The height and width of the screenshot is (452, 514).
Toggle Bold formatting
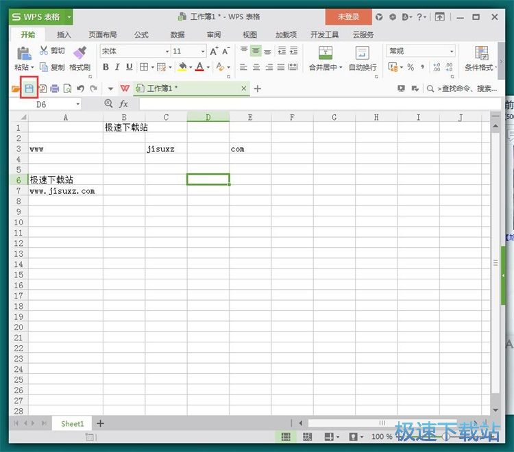pos(106,67)
